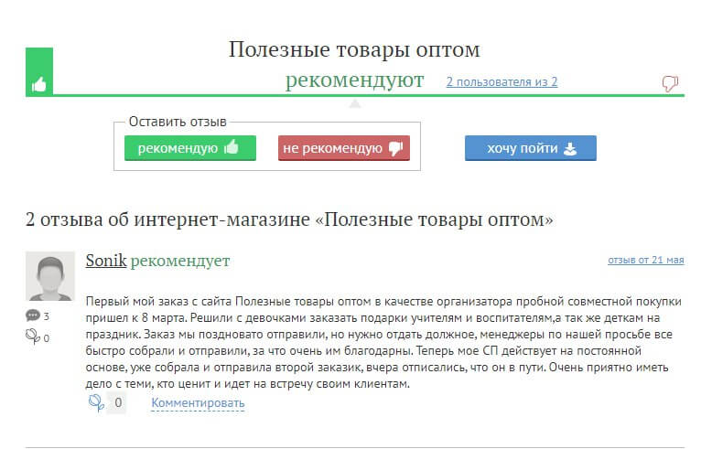Click the blue rose icon below review
The image size is (712, 449).
[x=96, y=402]
